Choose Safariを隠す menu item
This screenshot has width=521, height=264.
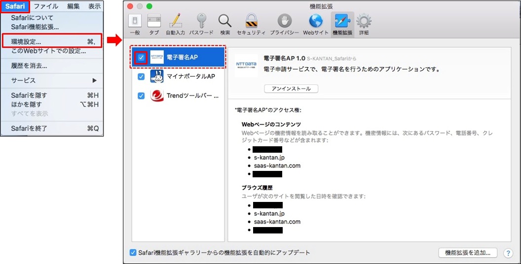(52, 96)
